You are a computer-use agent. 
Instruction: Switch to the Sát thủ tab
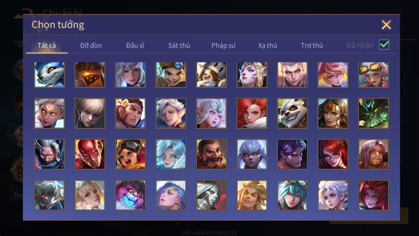click(x=179, y=45)
